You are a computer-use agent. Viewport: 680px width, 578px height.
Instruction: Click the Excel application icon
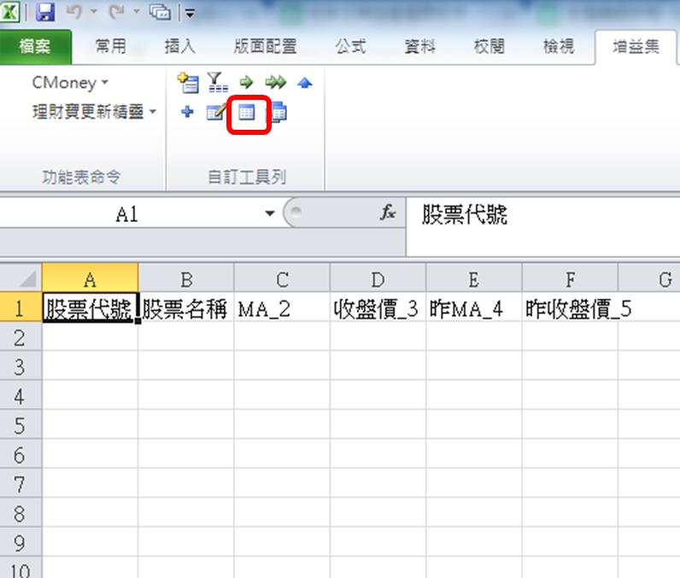coord(9,12)
